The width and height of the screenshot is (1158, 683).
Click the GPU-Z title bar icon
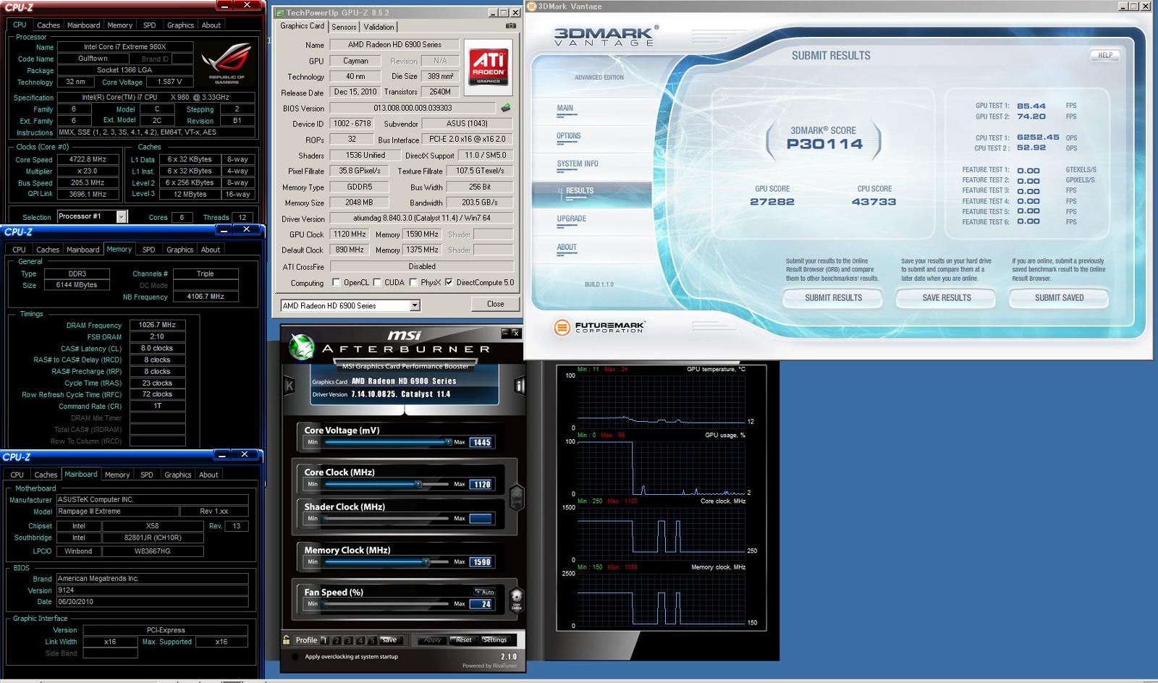[280, 12]
